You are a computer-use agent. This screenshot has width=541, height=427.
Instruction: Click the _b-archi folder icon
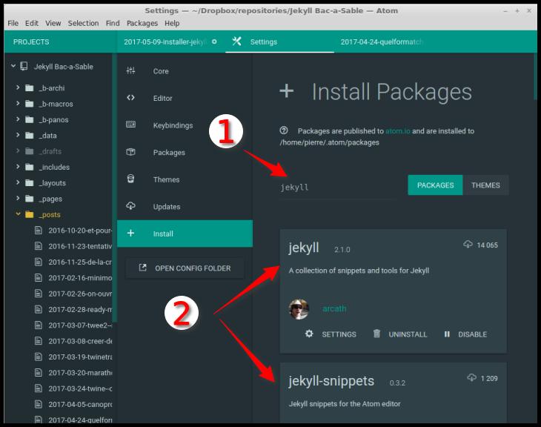30,88
